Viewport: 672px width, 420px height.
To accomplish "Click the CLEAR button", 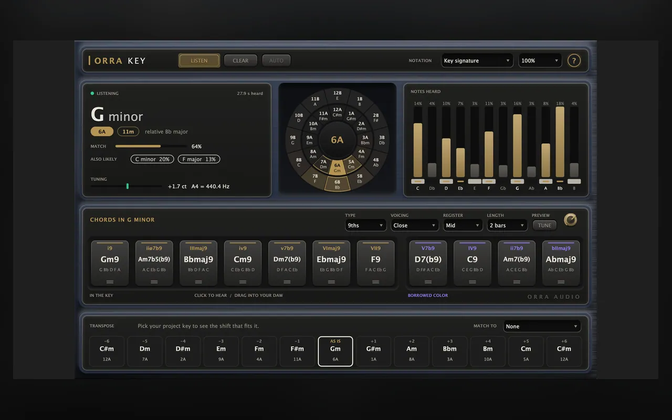I will 240,60.
